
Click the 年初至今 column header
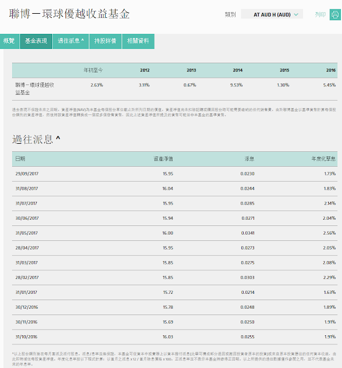coord(93,70)
